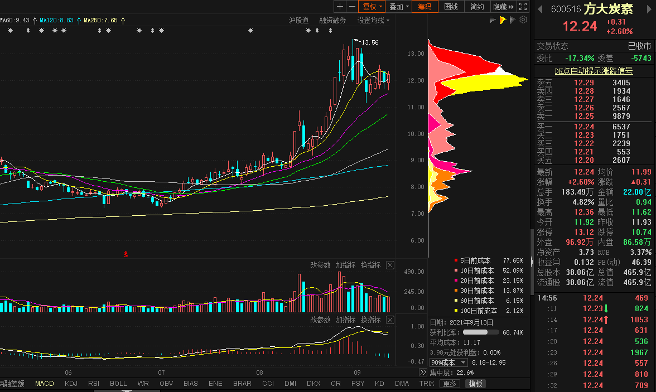Open the 复权 dropdown menu
This screenshot has width=656, height=392.
click(372, 7)
